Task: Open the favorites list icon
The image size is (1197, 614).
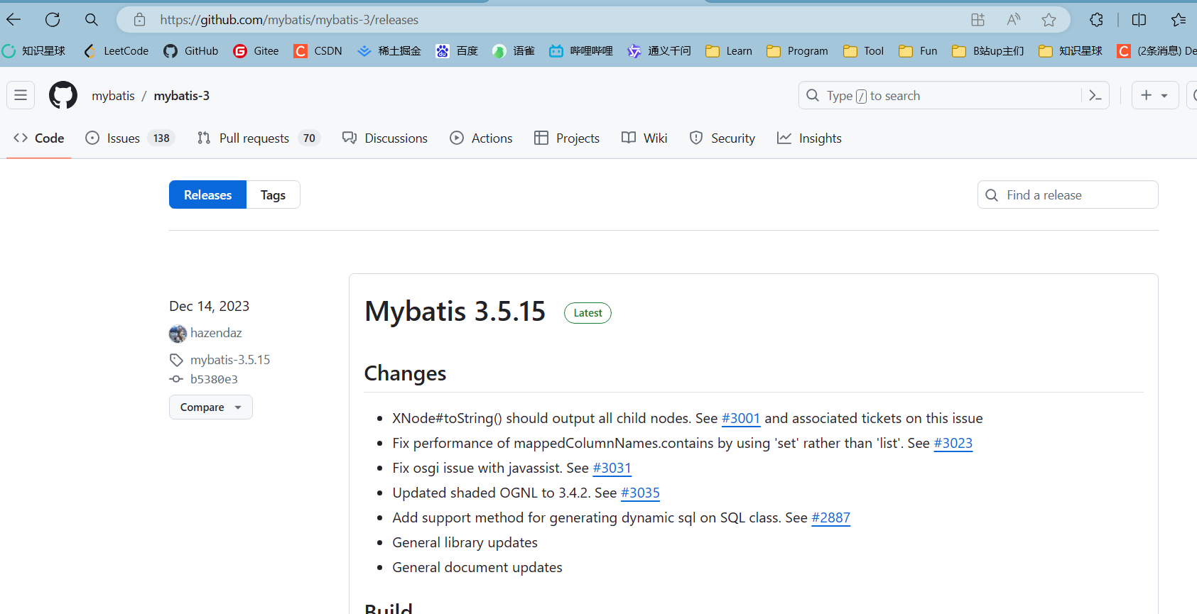Action: [1179, 20]
